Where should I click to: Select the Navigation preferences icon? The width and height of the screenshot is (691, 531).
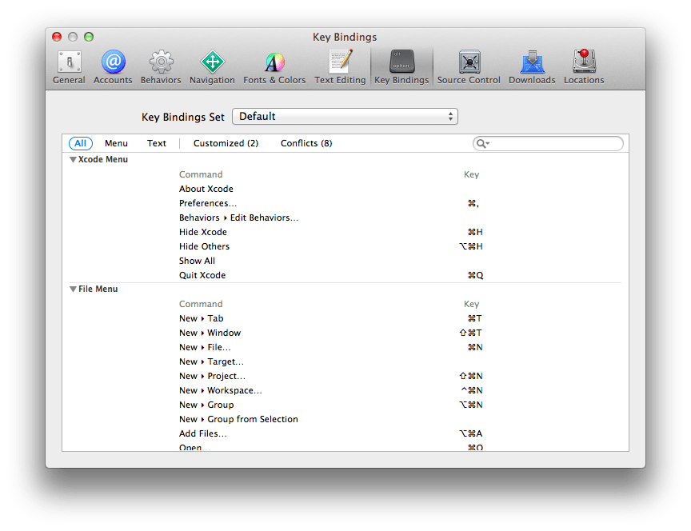211,66
